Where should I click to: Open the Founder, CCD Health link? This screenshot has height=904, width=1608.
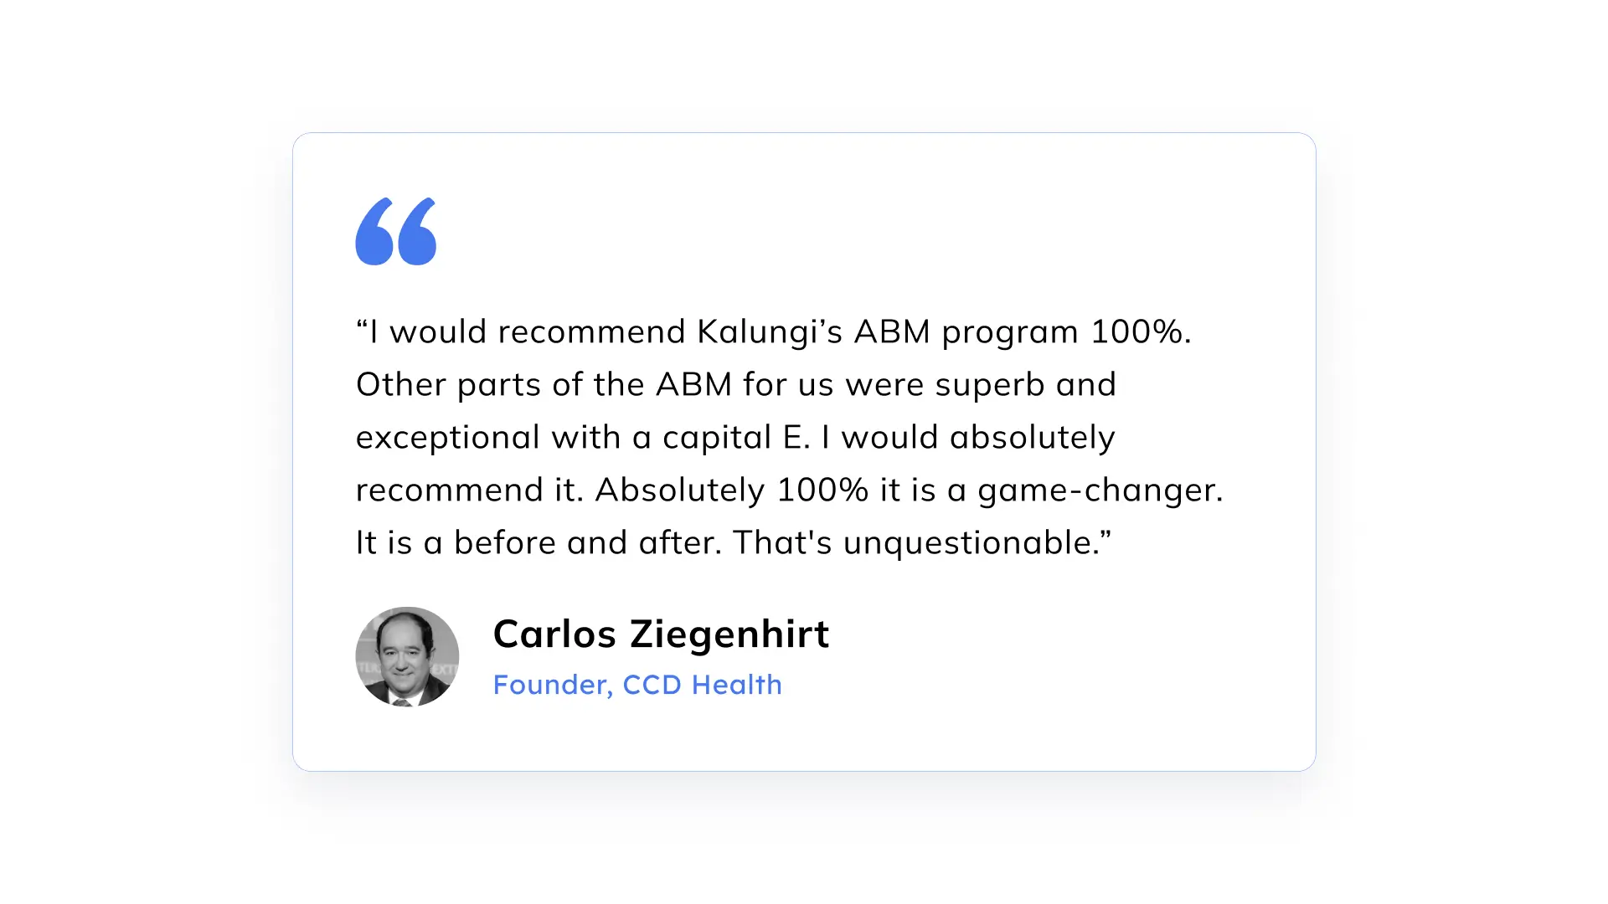coord(637,685)
